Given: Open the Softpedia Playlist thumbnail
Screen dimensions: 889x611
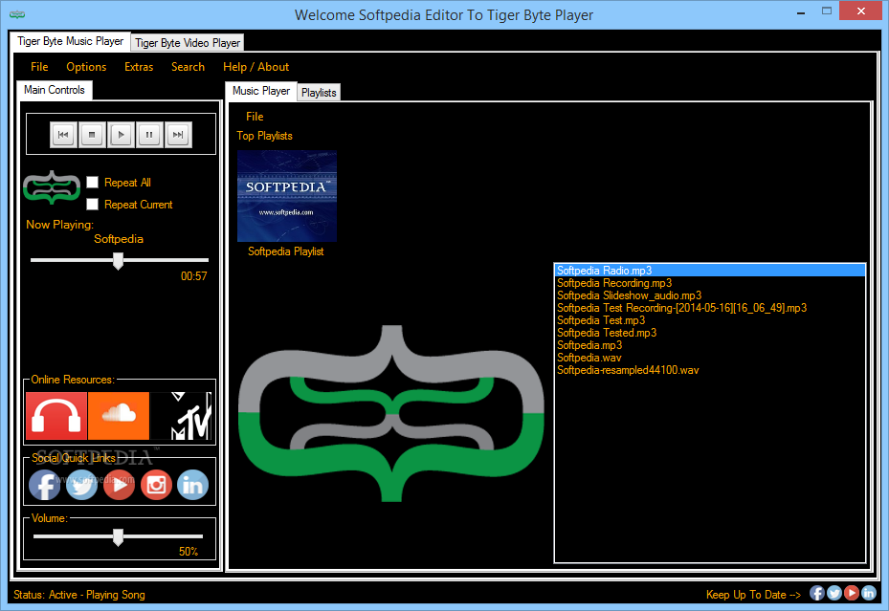Looking at the screenshot, I should [x=287, y=196].
